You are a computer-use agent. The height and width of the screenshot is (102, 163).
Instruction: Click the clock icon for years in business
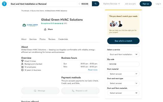(22, 70)
